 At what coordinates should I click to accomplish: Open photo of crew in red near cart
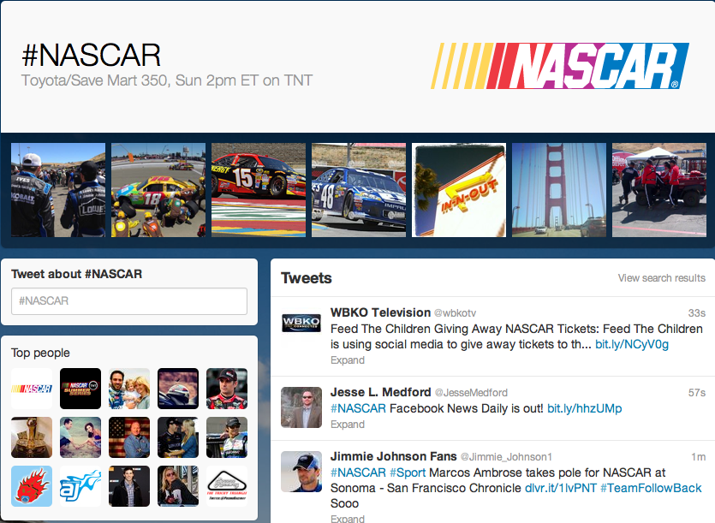659,190
